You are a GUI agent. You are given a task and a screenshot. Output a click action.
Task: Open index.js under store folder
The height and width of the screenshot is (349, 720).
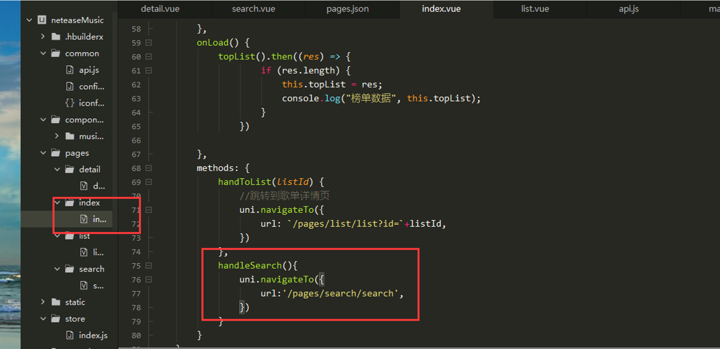(x=93, y=335)
